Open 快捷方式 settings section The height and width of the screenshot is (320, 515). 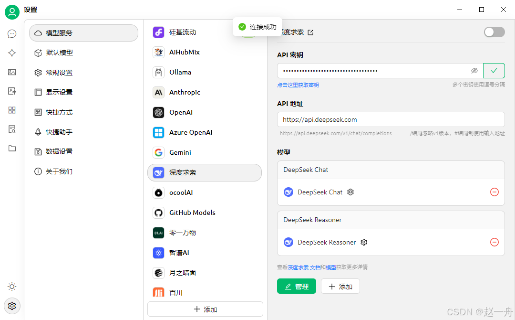(x=84, y=112)
